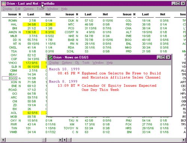Select the AMZN issue row
Screen dimensions: 187x143
pyautogui.click(x=13, y=32)
